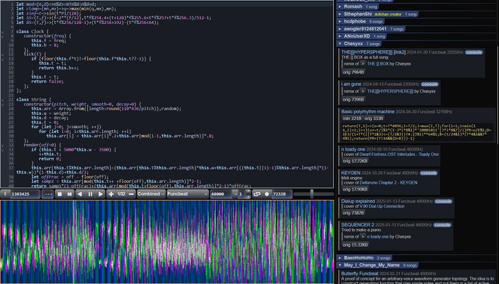The height and width of the screenshot is (284, 499).
Task: Open THE[[[HYPERSPHERE]]] song link
Action: [x=367, y=52]
